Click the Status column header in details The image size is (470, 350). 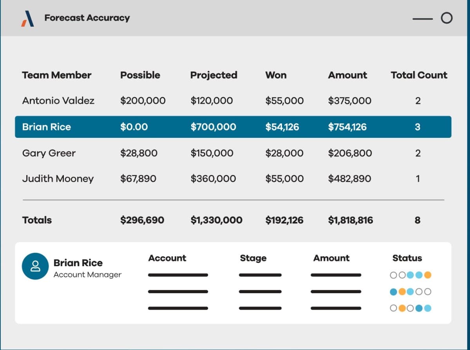coord(407,258)
